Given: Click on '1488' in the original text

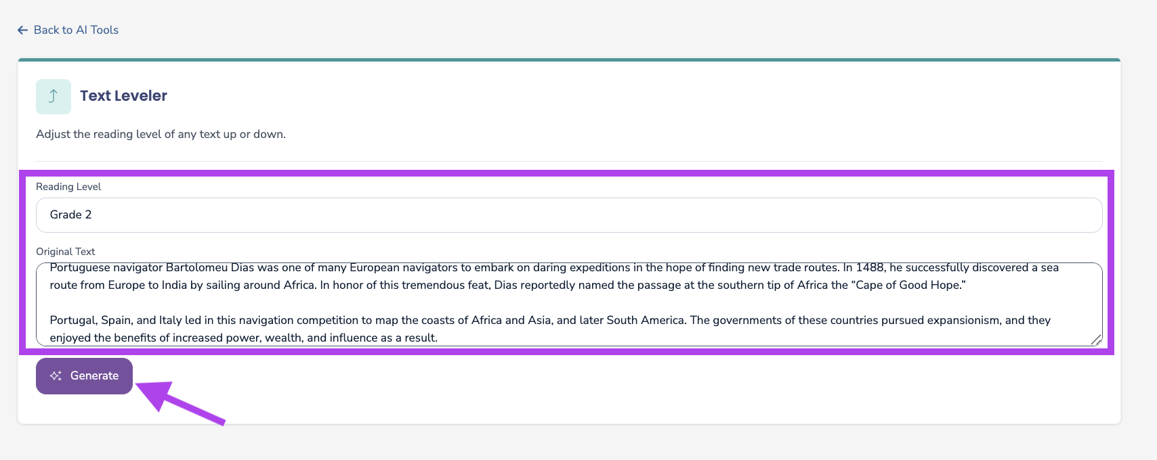Looking at the screenshot, I should (x=870, y=268).
